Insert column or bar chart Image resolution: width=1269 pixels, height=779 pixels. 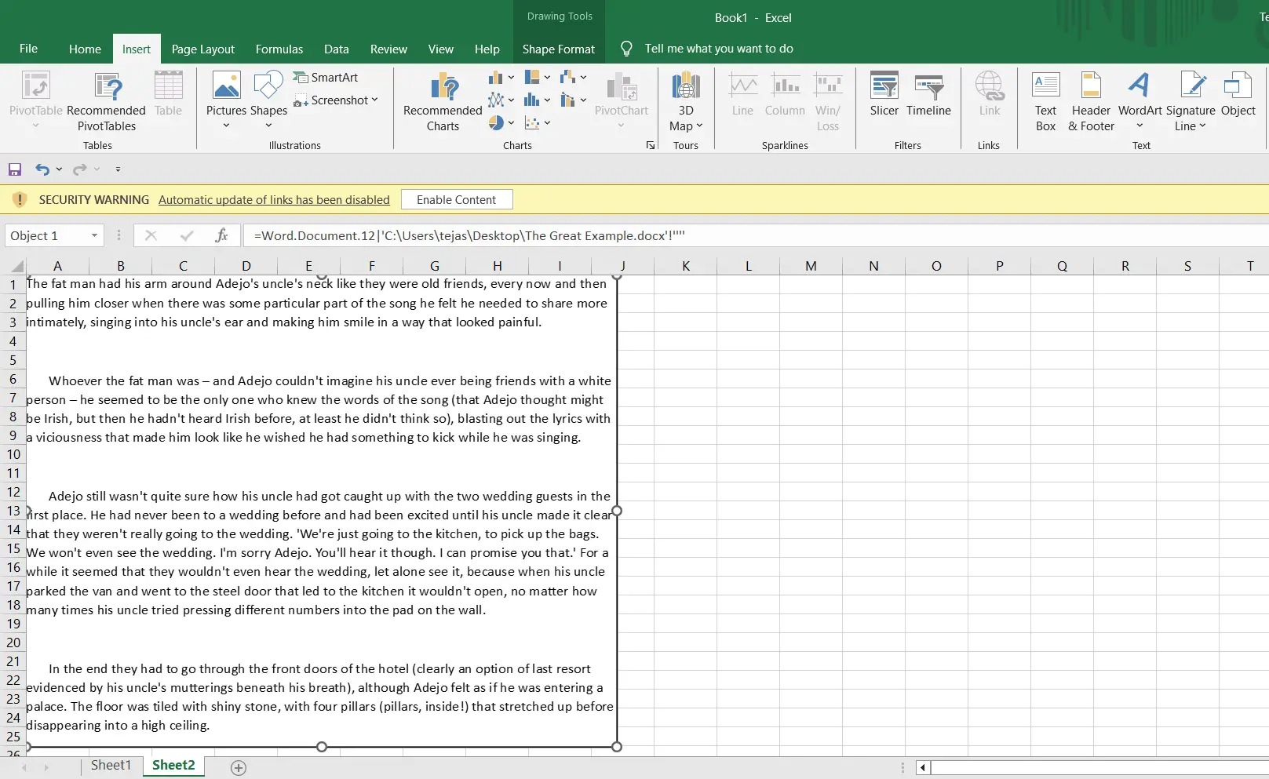[495, 78]
